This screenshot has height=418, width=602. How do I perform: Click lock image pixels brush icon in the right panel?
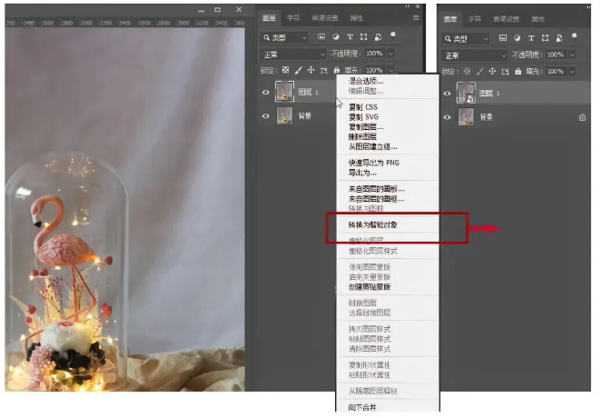click(479, 71)
